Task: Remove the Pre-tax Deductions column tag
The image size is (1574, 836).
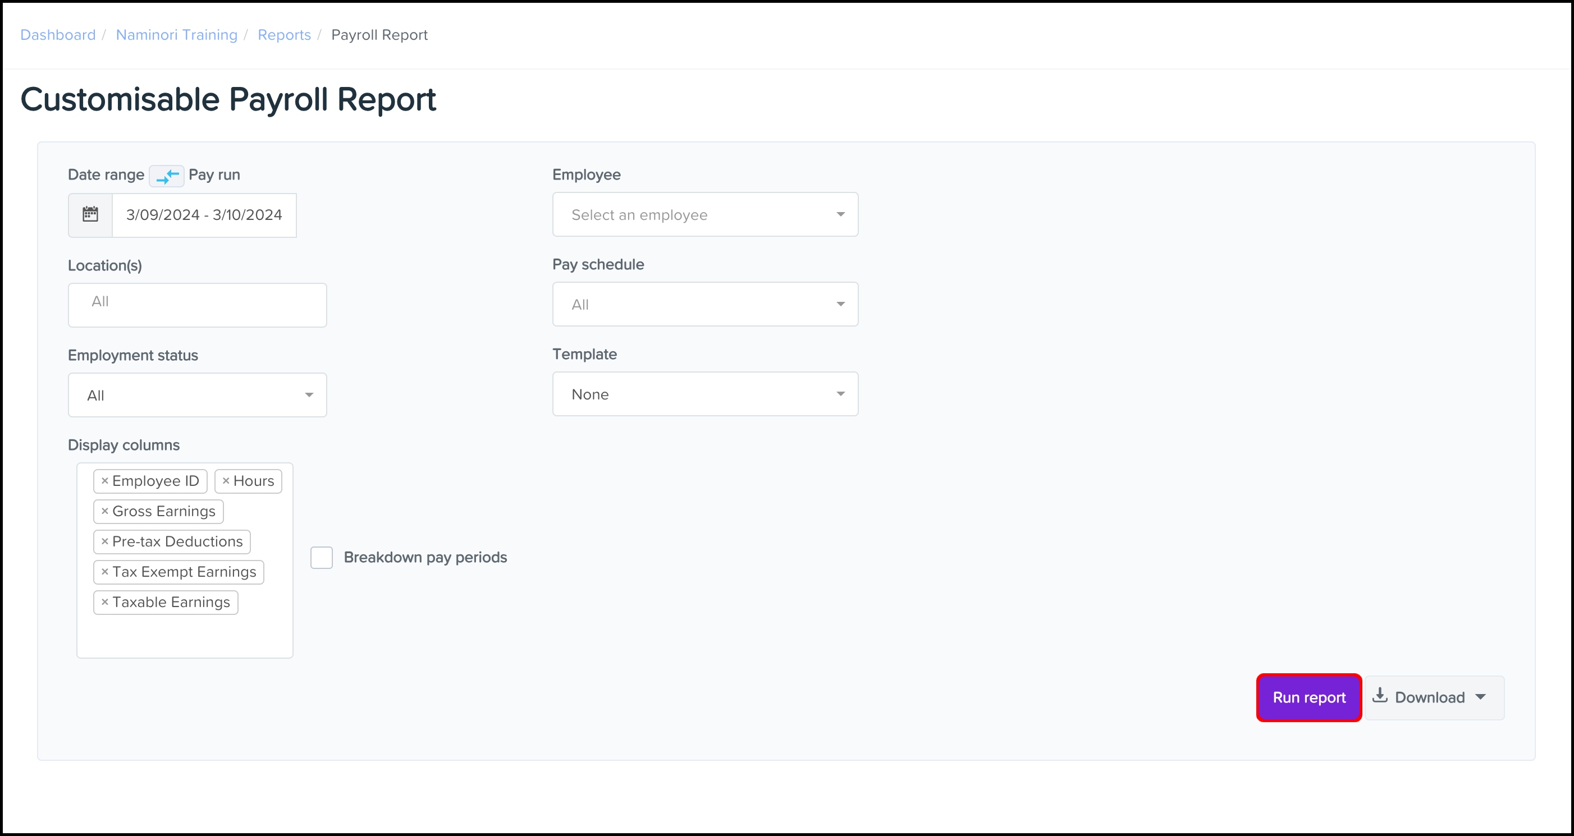Action: point(104,541)
